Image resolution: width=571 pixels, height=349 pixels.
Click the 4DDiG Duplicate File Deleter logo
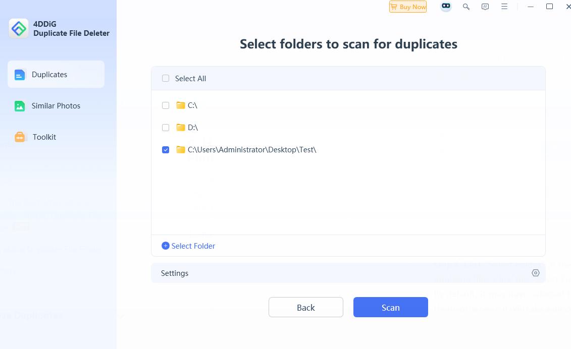click(19, 29)
